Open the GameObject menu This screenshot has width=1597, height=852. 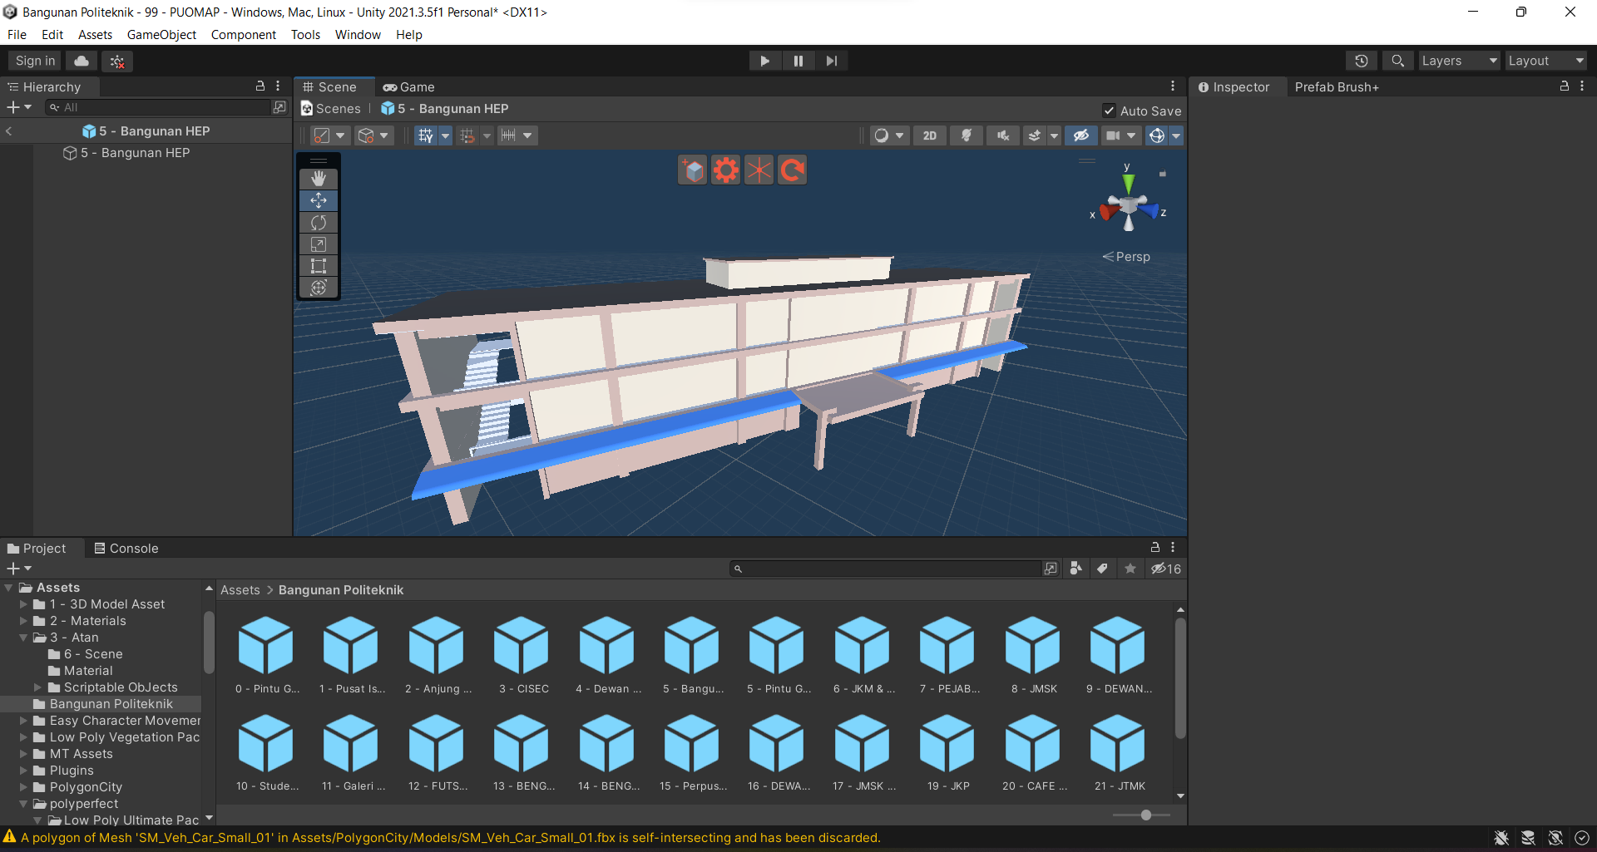tap(161, 35)
